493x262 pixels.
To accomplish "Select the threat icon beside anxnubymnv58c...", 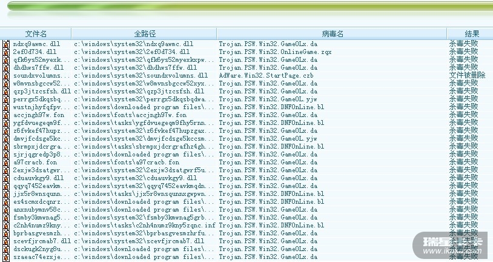I will [x=6, y=209].
